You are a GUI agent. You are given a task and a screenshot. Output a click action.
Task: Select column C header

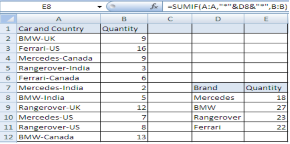pyautogui.click(x=170, y=19)
